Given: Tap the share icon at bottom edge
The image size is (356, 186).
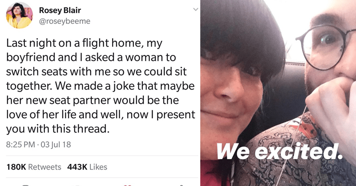Looking at the screenshot, I should 181,185.
